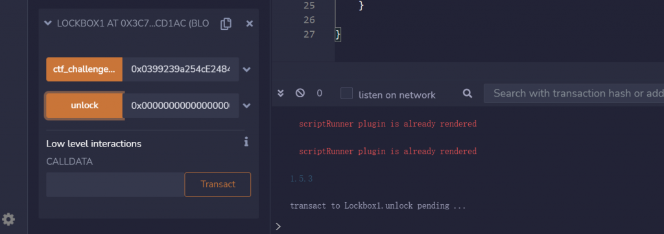Select the 1.5.3 version text in terminal
Viewport: 664px width, 234px height.
pyautogui.click(x=301, y=178)
